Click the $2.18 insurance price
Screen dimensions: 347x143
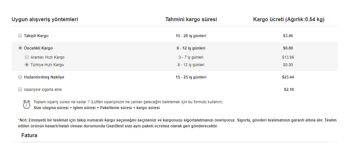tap(288, 89)
